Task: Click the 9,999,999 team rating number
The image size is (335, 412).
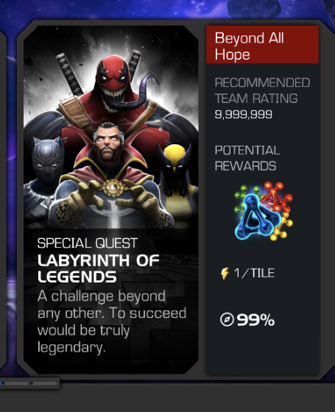Action: click(x=244, y=114)
